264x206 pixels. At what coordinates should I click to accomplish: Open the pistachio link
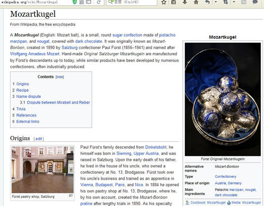167,35
